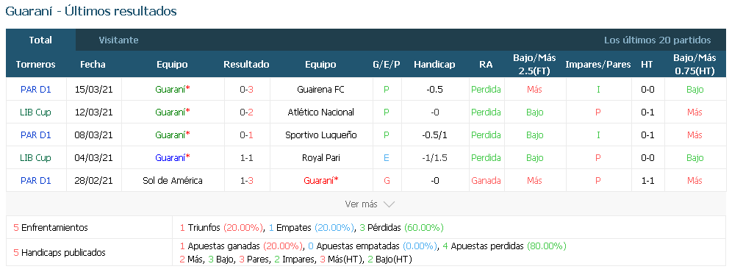
Task: Open the Sportivo Luqueño team link
Action: (321, 135)
